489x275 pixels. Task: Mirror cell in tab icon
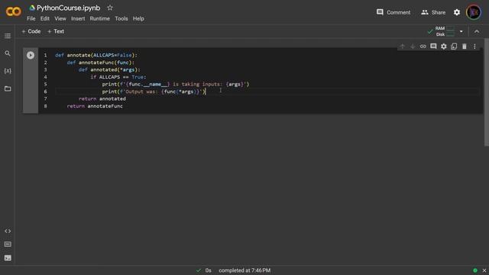454,47
